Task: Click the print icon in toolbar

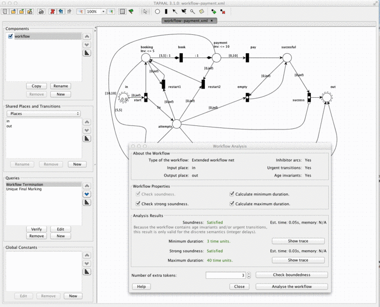Action: tap(41, 11)
